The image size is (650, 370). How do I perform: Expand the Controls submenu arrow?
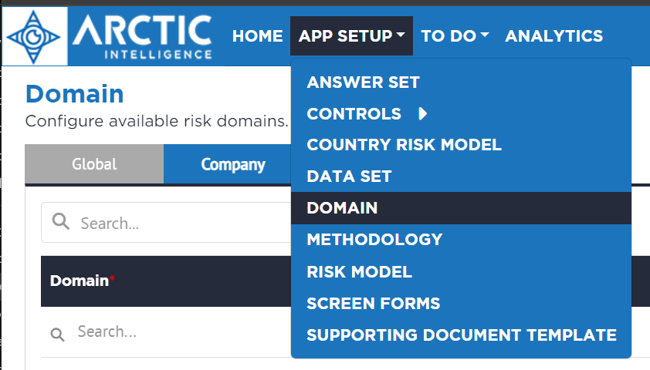click(422, 113)
